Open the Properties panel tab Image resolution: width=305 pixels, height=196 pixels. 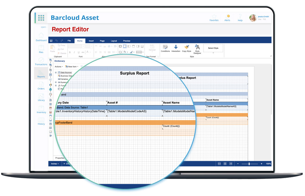[x=60, y=158]
